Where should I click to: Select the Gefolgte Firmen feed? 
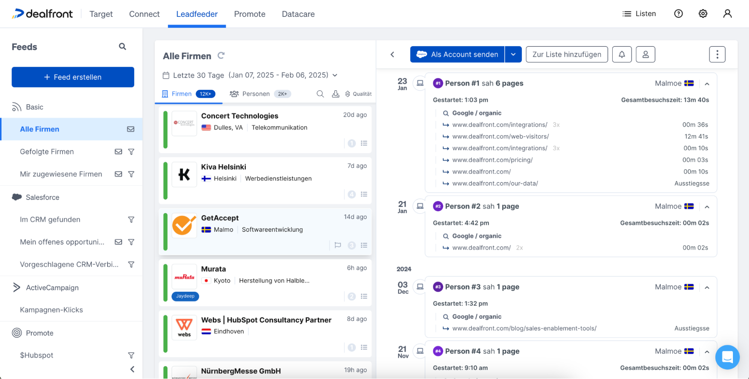coord(47,152)
